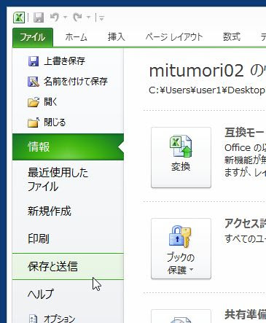
Task: Click the 開く open folder icon
Action: pos(34,102)
